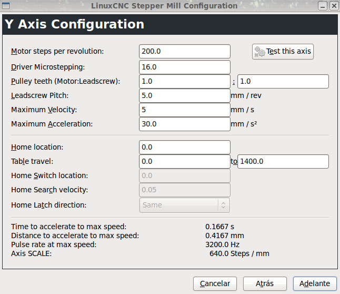Image resolution: width=340 pixels, height=294 pixels.
Task: Minimize the Stepper Mill Configuration window
Action: (x=323, y=6)
